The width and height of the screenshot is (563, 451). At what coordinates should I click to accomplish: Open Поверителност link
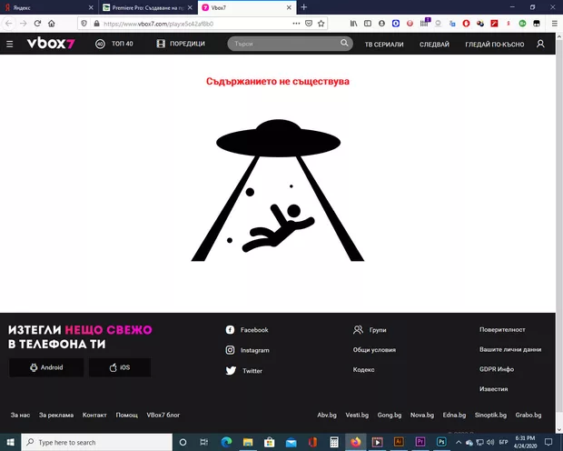tap(502, 329)
